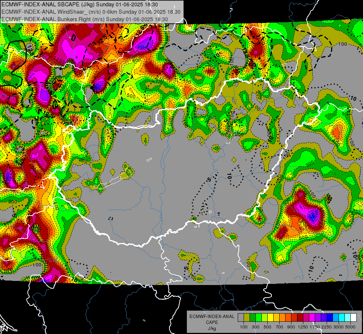Click the 5000 tick label in the legend

[350, 327]
